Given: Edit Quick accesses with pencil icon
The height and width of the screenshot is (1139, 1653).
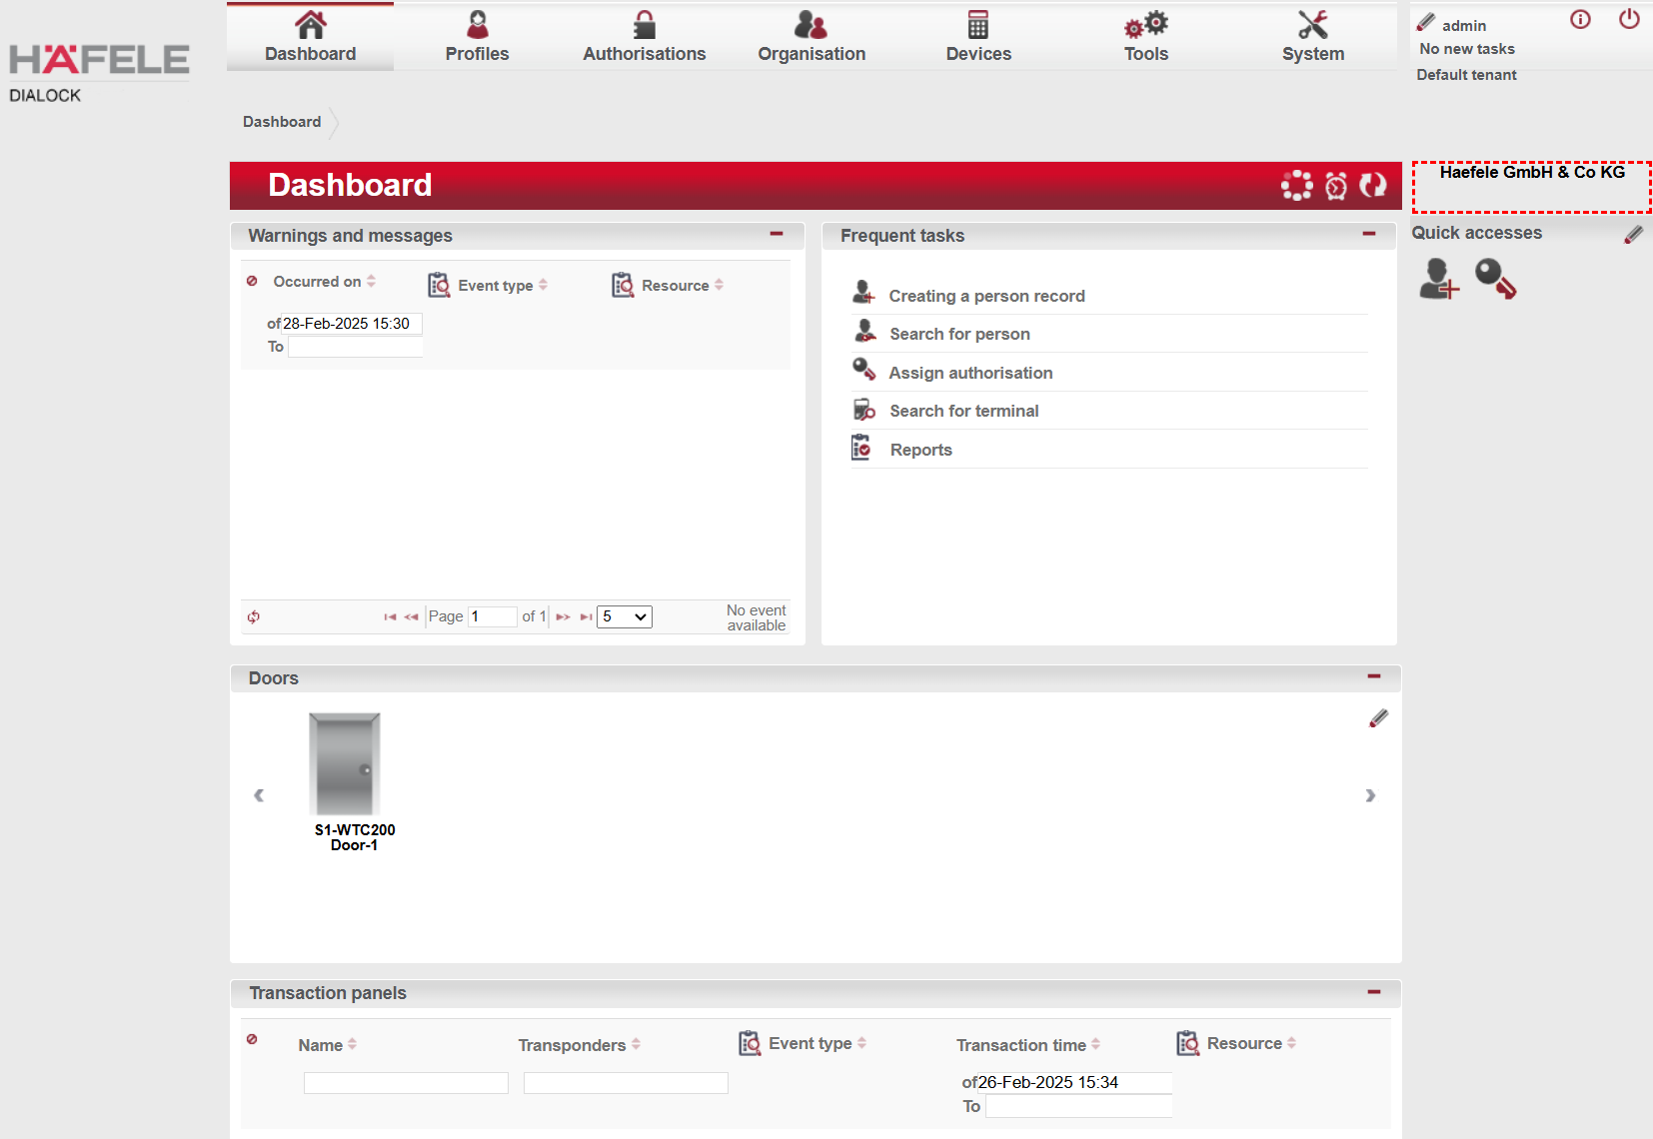Looking at the screenshot, I should (x=1633, y=234).
